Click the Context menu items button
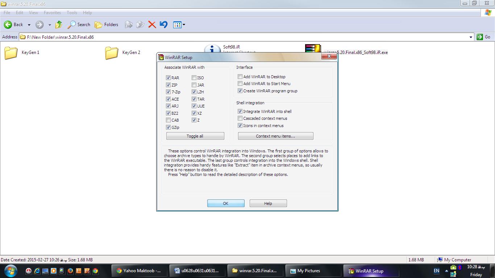The width and height of the screenshot is (495, 278). [275, 136]
